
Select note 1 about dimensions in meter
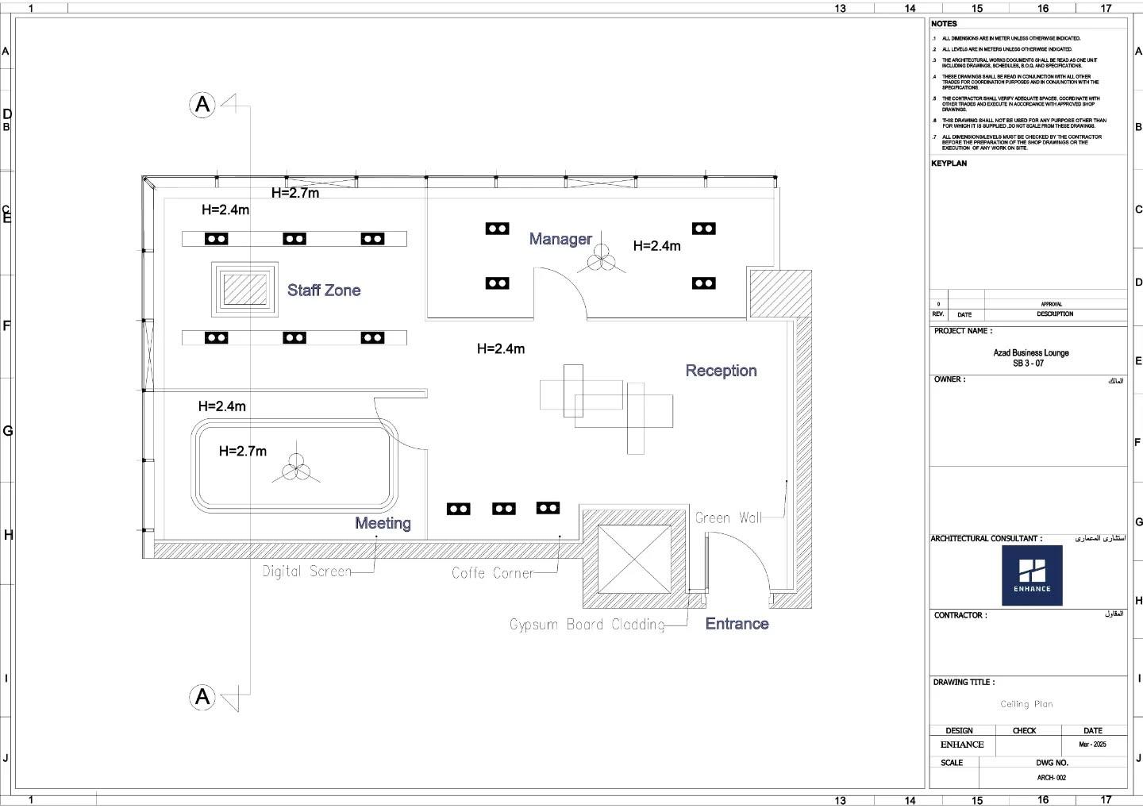1010,38
